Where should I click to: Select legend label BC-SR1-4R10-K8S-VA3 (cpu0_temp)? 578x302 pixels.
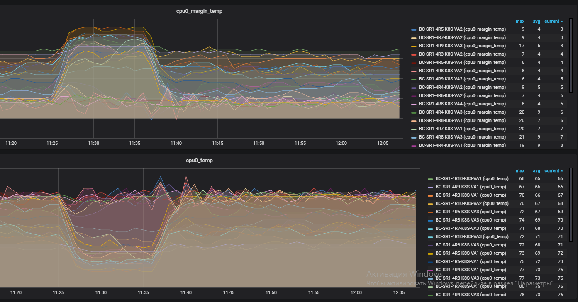pyautogui.click(x=472, y=236)
